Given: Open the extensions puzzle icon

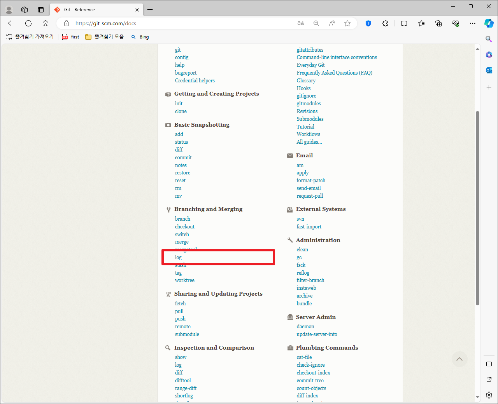Looking at the screenshot, I should coord(385,23).
